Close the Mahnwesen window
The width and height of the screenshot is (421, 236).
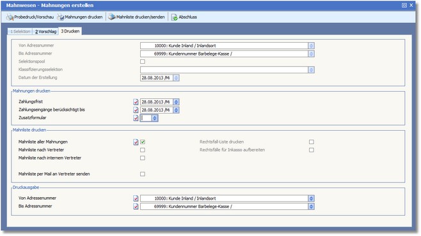[x=411, y=5]
